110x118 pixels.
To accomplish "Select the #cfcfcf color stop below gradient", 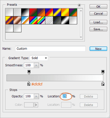I will tap(29, 84).
